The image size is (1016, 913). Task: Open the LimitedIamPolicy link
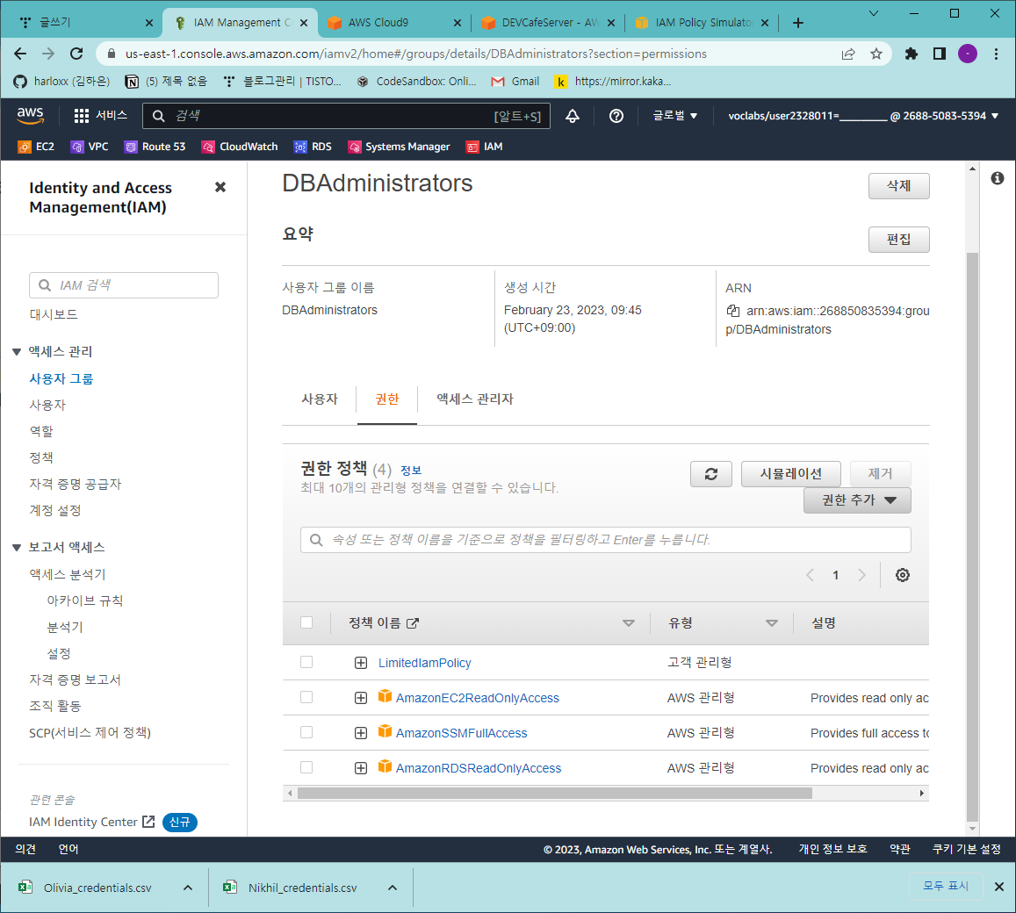click(x=424, y=663)
